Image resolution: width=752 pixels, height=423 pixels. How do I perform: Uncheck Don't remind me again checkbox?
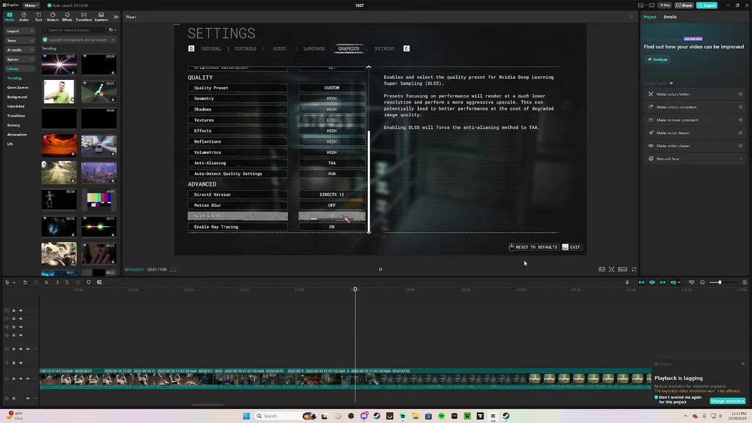pyautogui.click(x=656, y=397)
